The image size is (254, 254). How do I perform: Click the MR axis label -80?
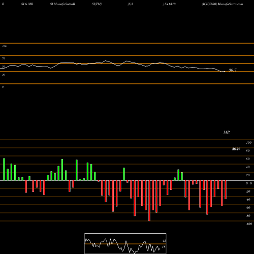click(x=248, y=216)
